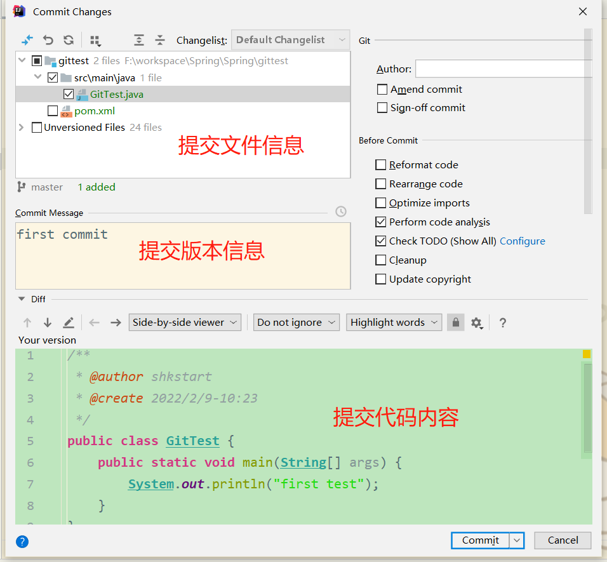Click the Show Diff arrows icon
607x562 pixels.
(x=27, y=40)
